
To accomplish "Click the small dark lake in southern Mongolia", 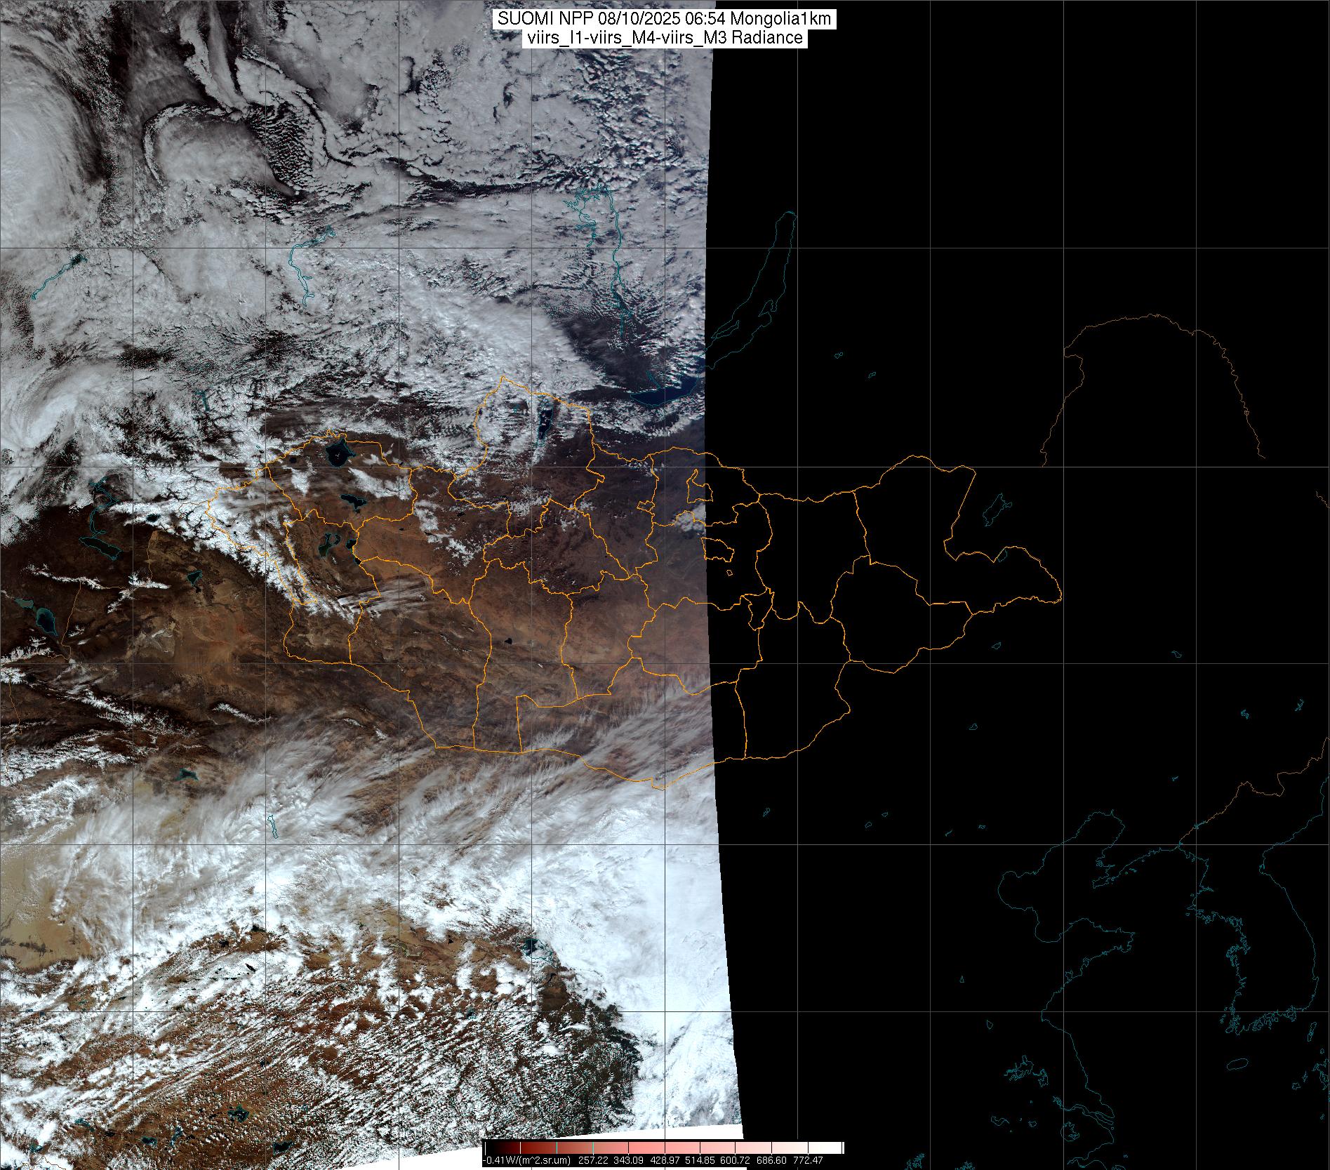I will [x=506, y=641].
